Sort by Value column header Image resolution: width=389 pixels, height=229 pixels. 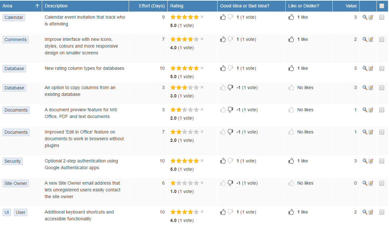[x=351, y=6]
